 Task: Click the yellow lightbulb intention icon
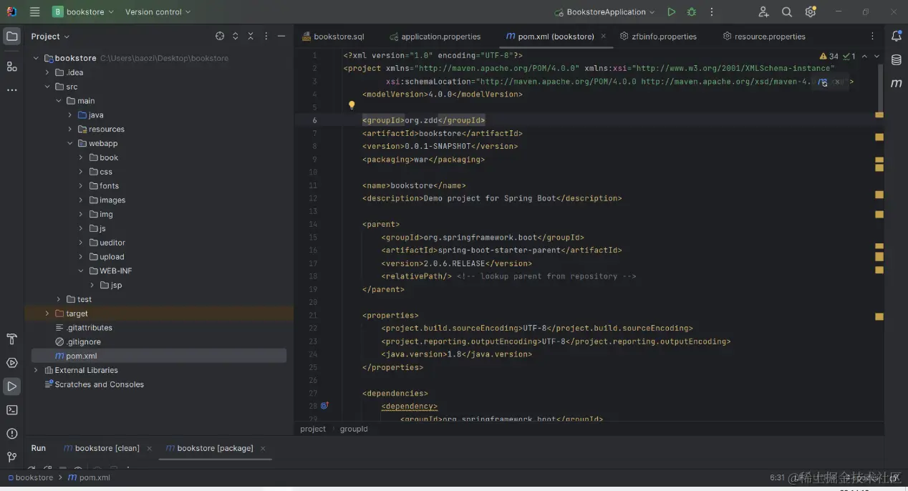[352, 105]
